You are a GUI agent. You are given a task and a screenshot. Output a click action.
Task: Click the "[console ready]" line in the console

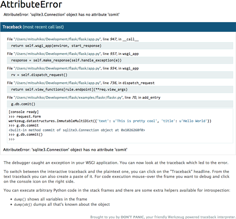coord(21,112)
